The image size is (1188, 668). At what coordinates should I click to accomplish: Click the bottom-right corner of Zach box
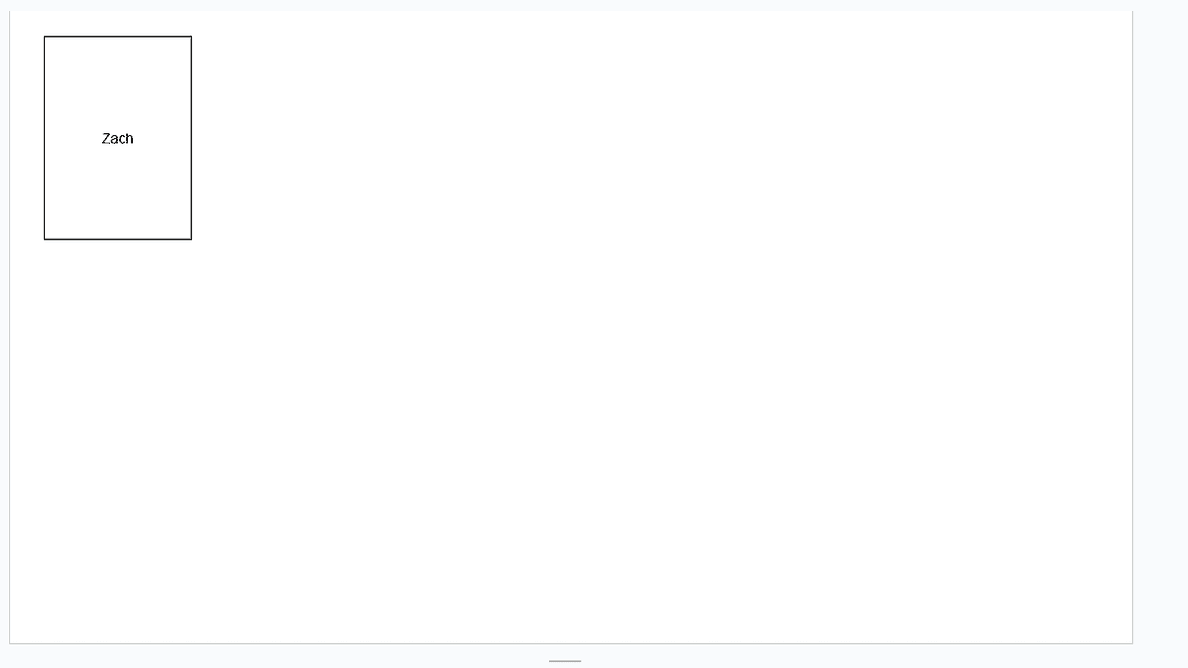tap(191, 239)
